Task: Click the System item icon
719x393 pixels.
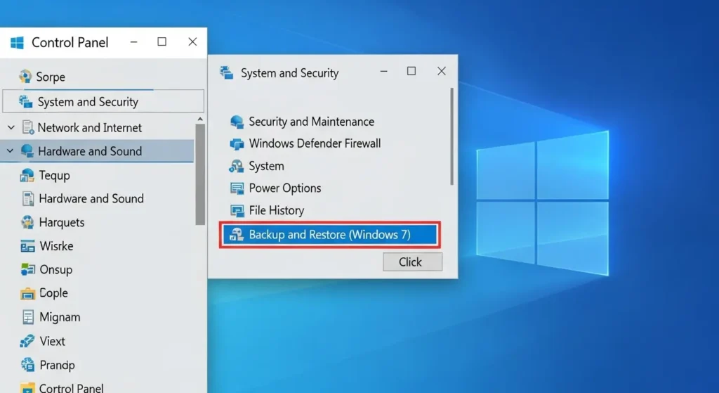Action: (x=236, y=166)
